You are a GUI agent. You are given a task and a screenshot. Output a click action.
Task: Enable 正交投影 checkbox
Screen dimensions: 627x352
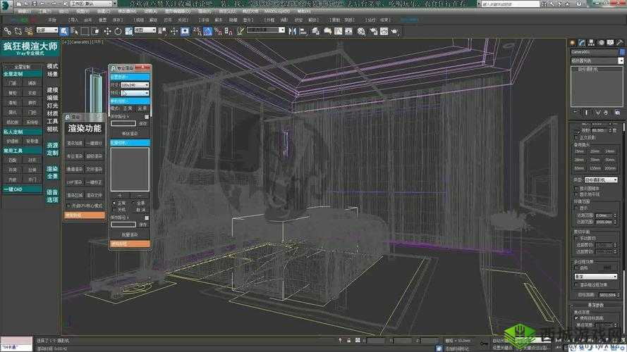click(x=577, y=137)
